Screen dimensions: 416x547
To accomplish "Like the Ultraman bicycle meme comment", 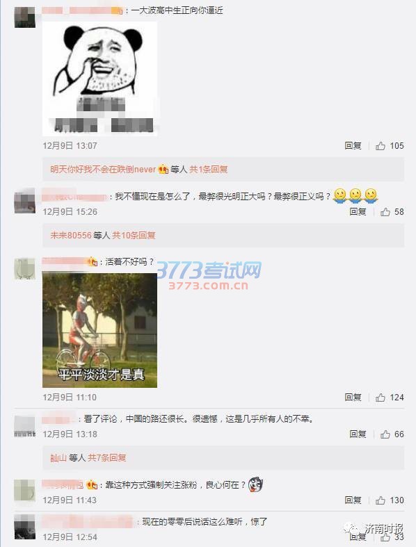I will (x=381, y=398).
